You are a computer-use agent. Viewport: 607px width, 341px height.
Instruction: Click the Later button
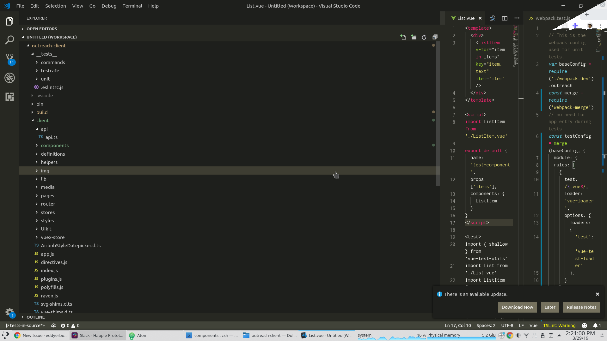[x=550, y=307]
